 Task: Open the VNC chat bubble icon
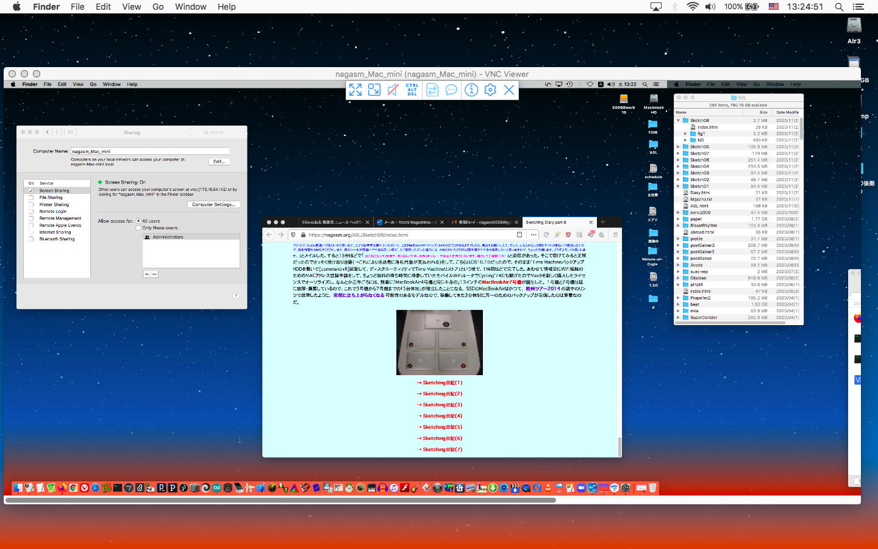pos(451,90)
